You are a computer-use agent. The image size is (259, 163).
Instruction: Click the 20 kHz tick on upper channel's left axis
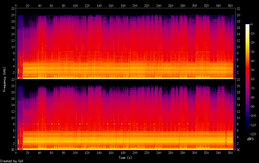[13, 15]
